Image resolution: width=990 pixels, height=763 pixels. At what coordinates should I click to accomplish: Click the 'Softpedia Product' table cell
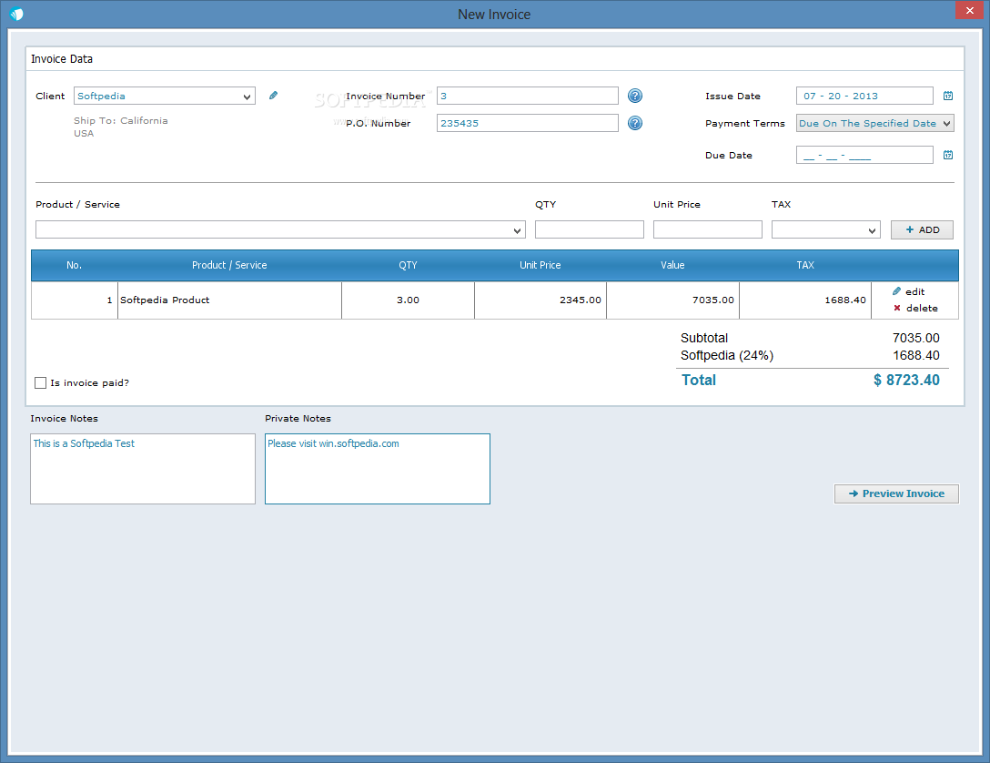tap(229, 300)
